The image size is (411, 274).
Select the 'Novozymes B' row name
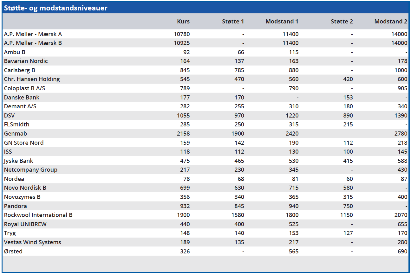tap(22, 197)
